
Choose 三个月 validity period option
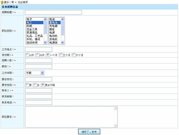tap(61, 55)
